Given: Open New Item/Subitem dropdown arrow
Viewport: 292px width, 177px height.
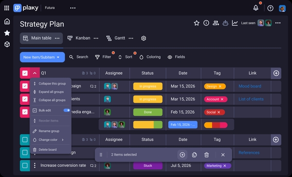Looking at the screenshot, I should [58, 57].
